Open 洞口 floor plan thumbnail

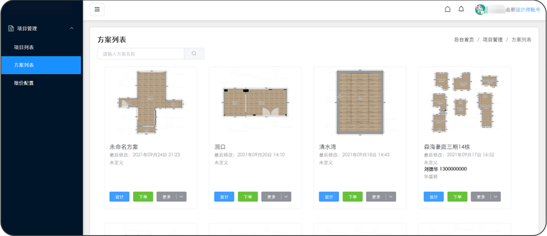click(255, 103)
